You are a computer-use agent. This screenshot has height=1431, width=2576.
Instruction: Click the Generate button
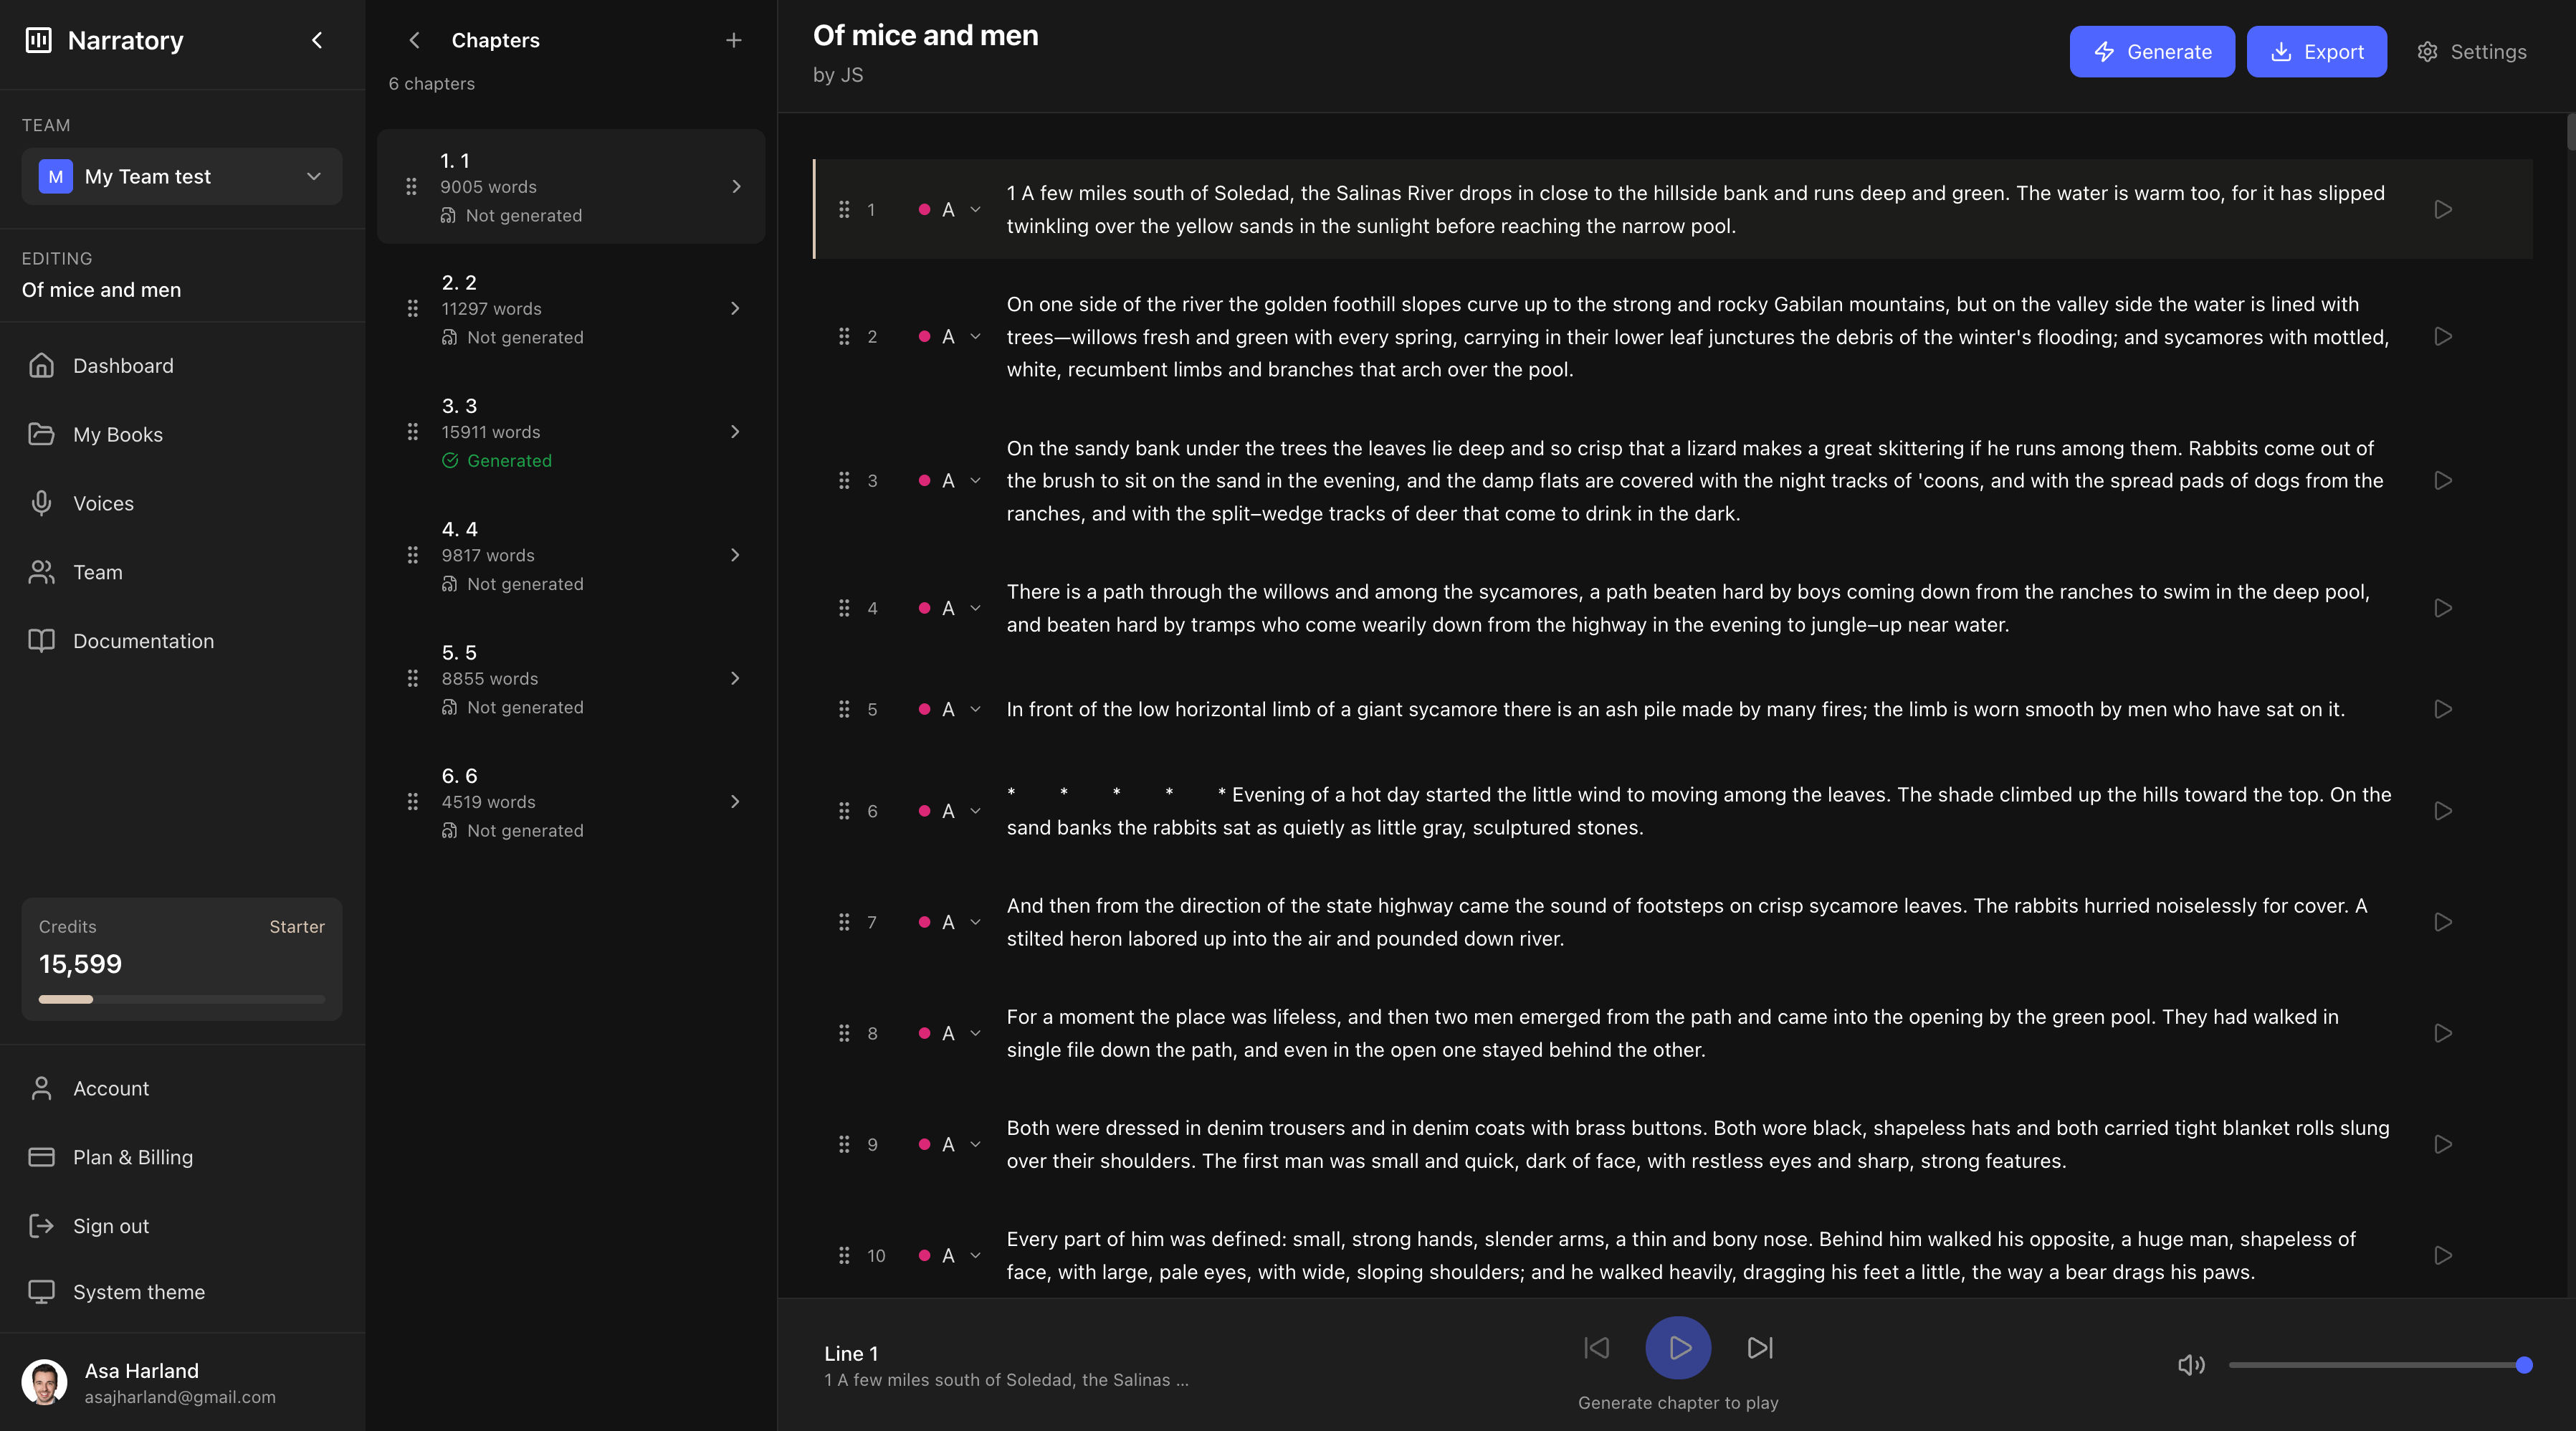pos(2151,52)
